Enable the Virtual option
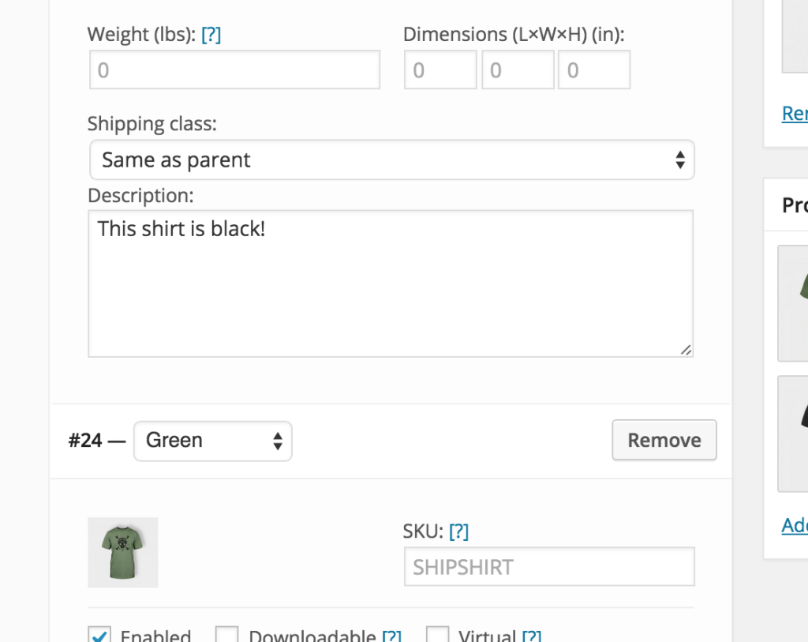The height and width of the screenshot is (642, 808). 438,633
